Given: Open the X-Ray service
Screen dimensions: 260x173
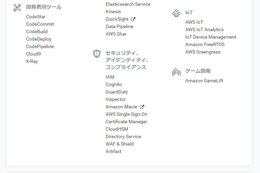Looking at the screenshot, I should [32, 62].
